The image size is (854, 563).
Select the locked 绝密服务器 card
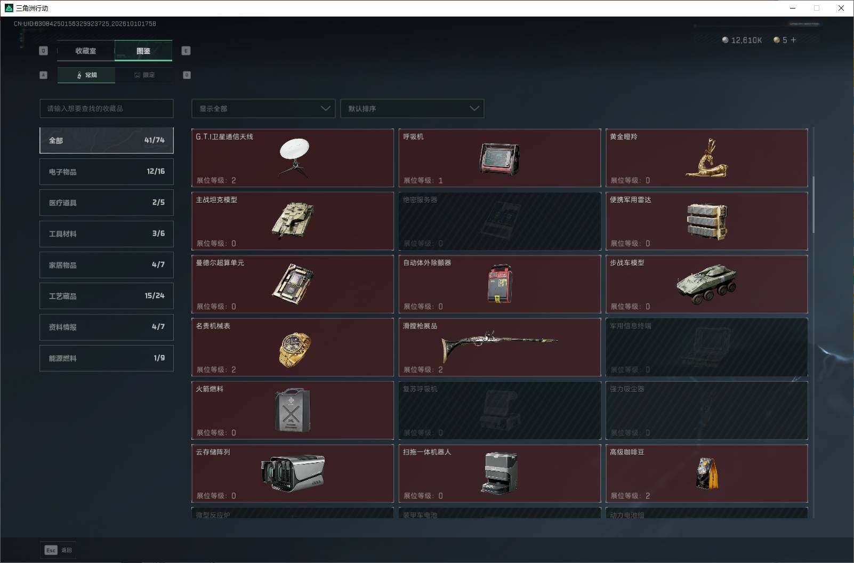pyautogui.click(x=499, y=221)
